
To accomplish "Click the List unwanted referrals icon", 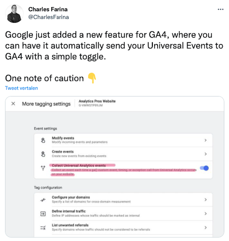I will point(43,227).
